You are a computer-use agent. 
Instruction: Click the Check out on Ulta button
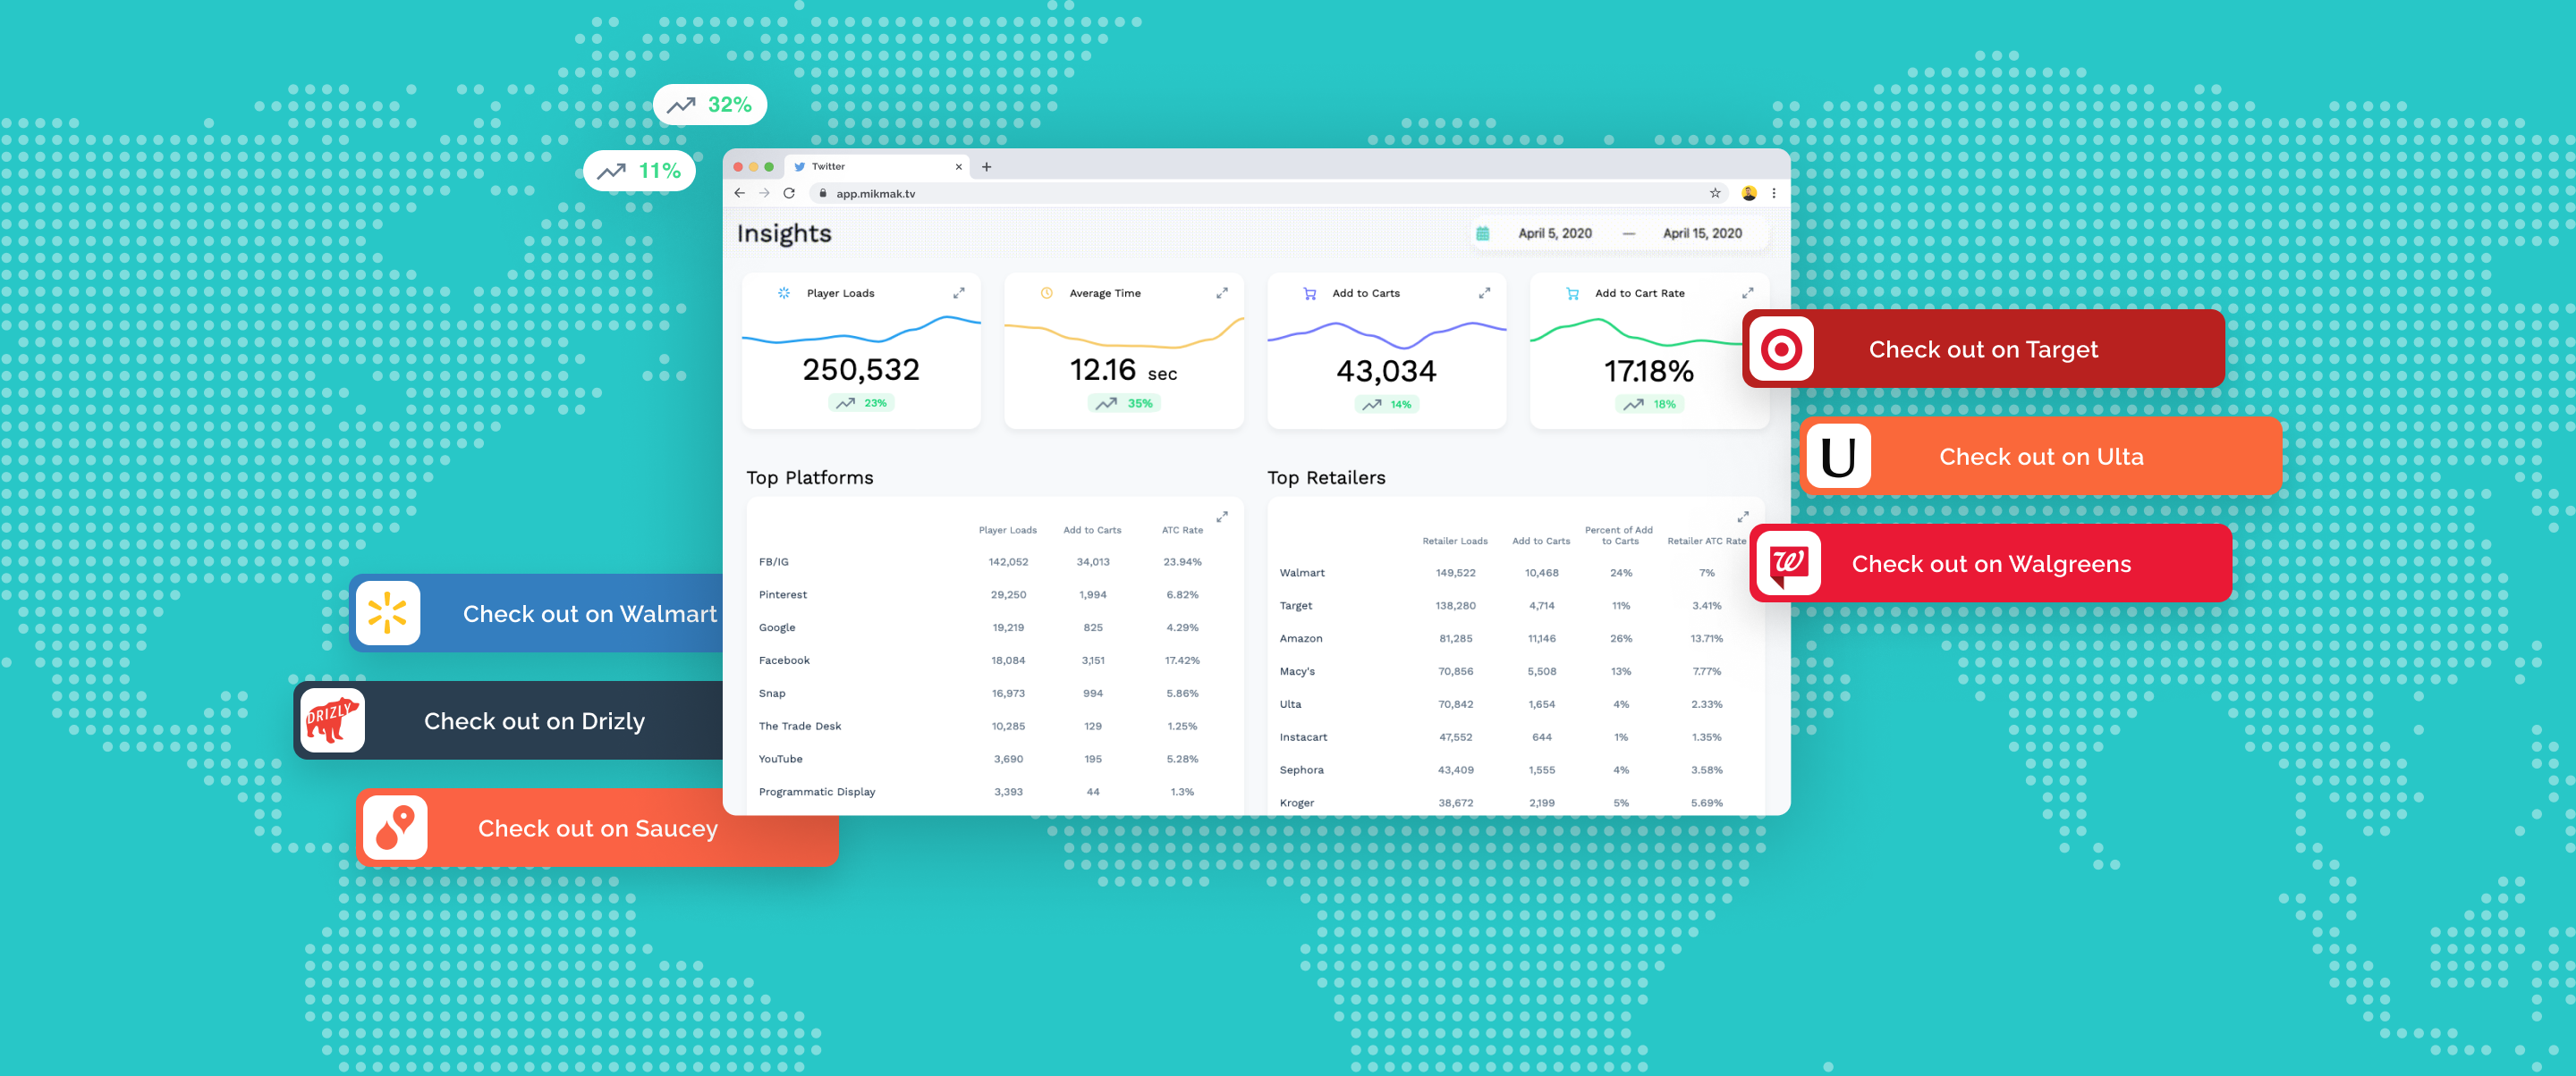[2041, 457]
